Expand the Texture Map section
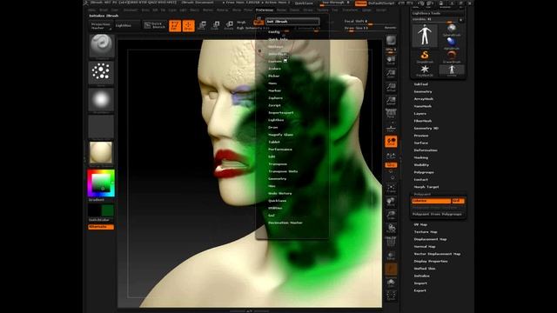 [x=426, y=232]
